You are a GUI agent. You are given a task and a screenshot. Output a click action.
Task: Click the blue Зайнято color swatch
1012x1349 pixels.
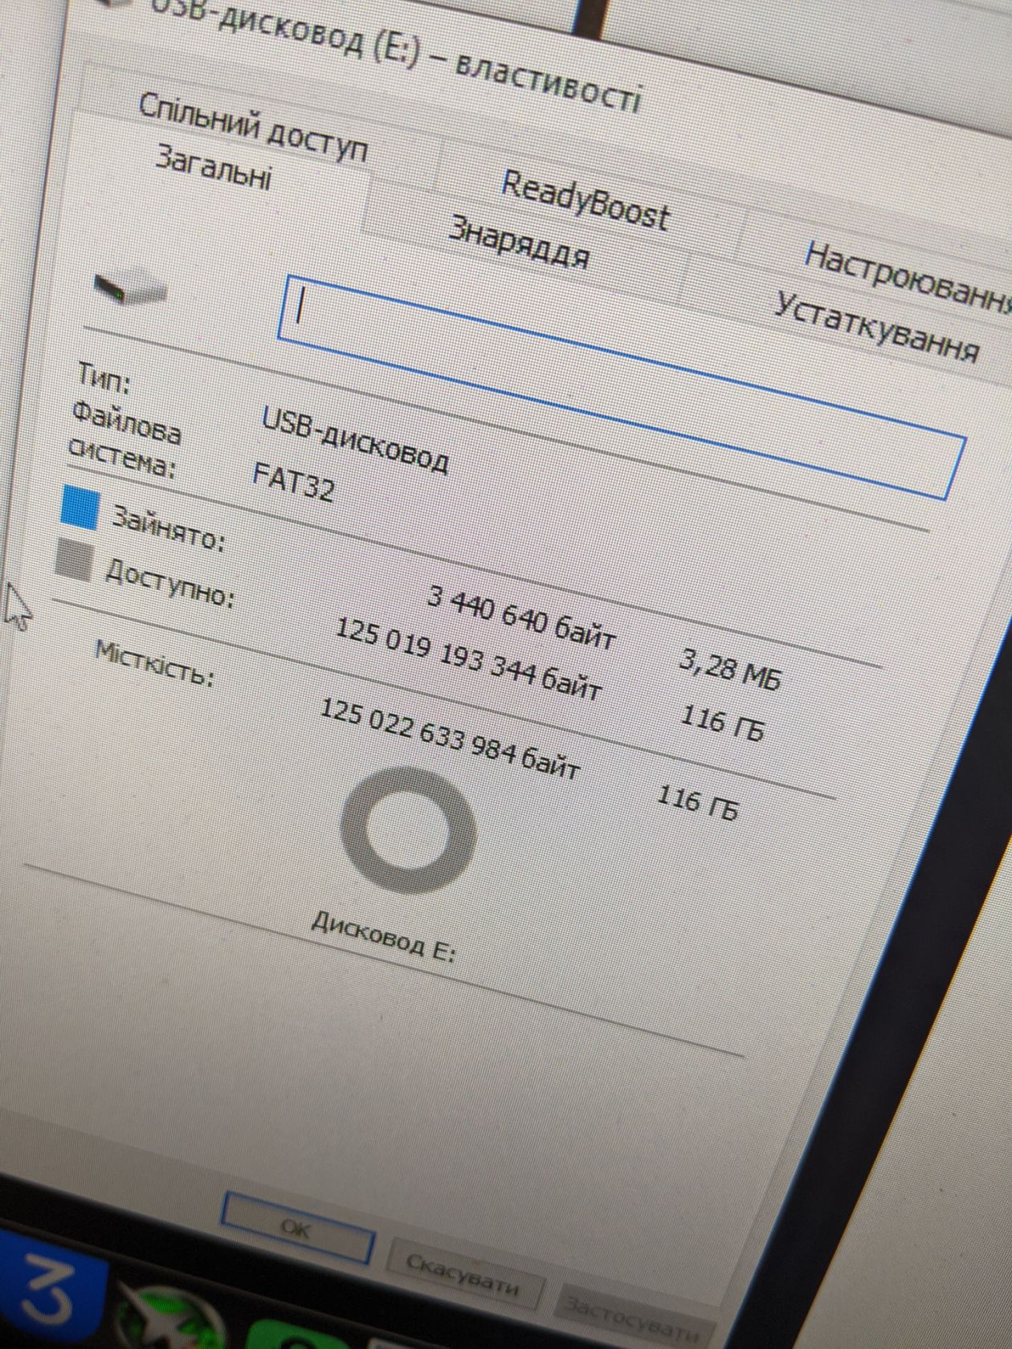(80, 508)
